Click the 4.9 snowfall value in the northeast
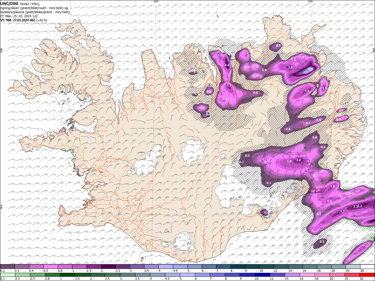 (x=311, y=69)
